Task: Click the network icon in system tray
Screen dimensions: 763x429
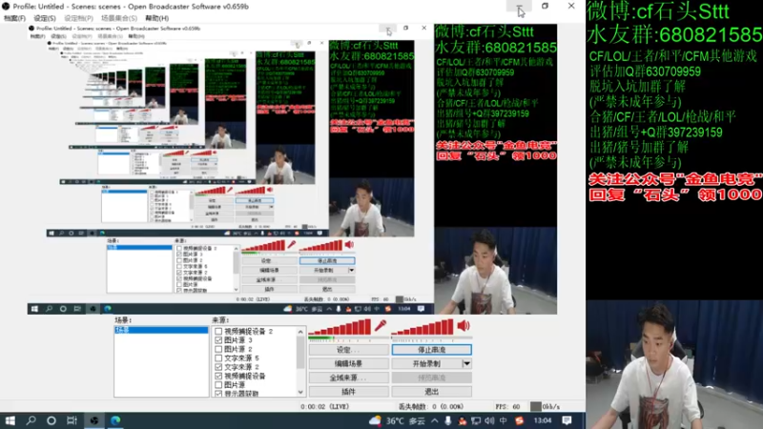Action: (475, 420)
